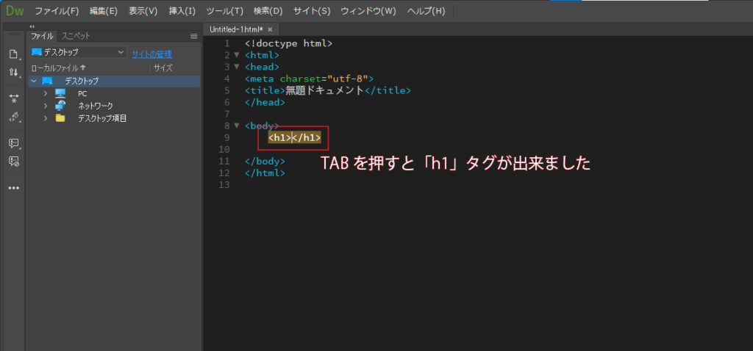This screenshot has height=351, width=753.
Task: Click the Network globe icon
Action: 60,106
